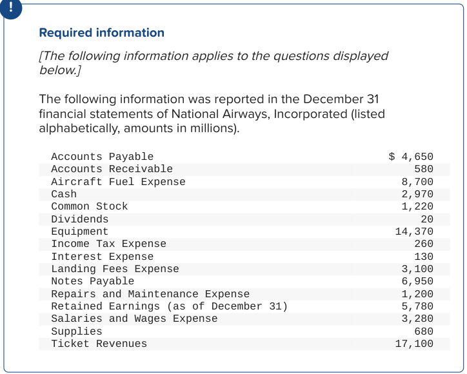Click the Ticket Revenues row label

99,344
